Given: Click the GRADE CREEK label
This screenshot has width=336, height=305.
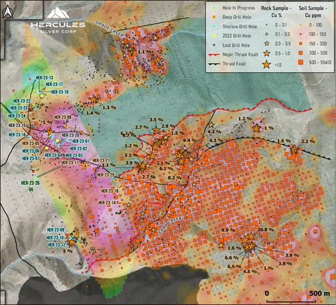Looking at the screenshot, I should (x=109, y=29).
